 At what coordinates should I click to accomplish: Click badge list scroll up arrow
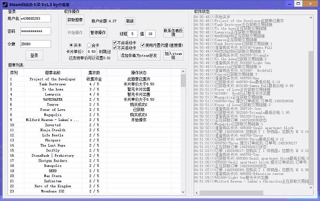183,71
